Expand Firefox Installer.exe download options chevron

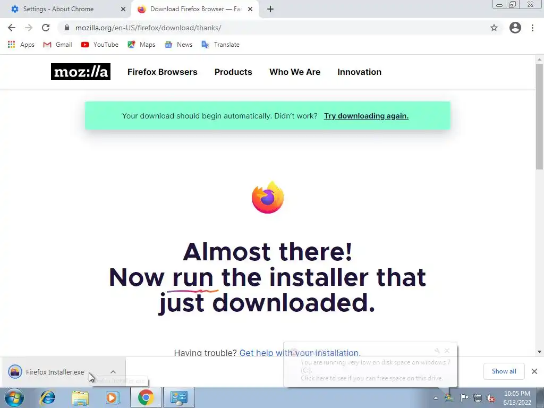[113, 372]
